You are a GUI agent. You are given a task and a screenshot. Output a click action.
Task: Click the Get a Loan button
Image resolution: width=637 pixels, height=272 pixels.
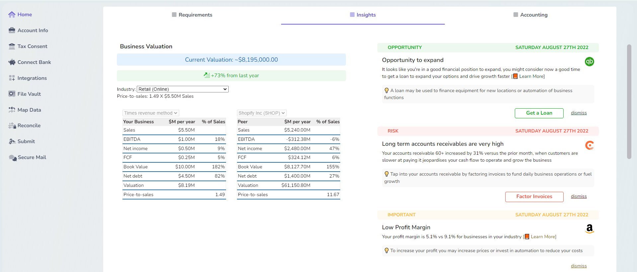coord(539,113)
